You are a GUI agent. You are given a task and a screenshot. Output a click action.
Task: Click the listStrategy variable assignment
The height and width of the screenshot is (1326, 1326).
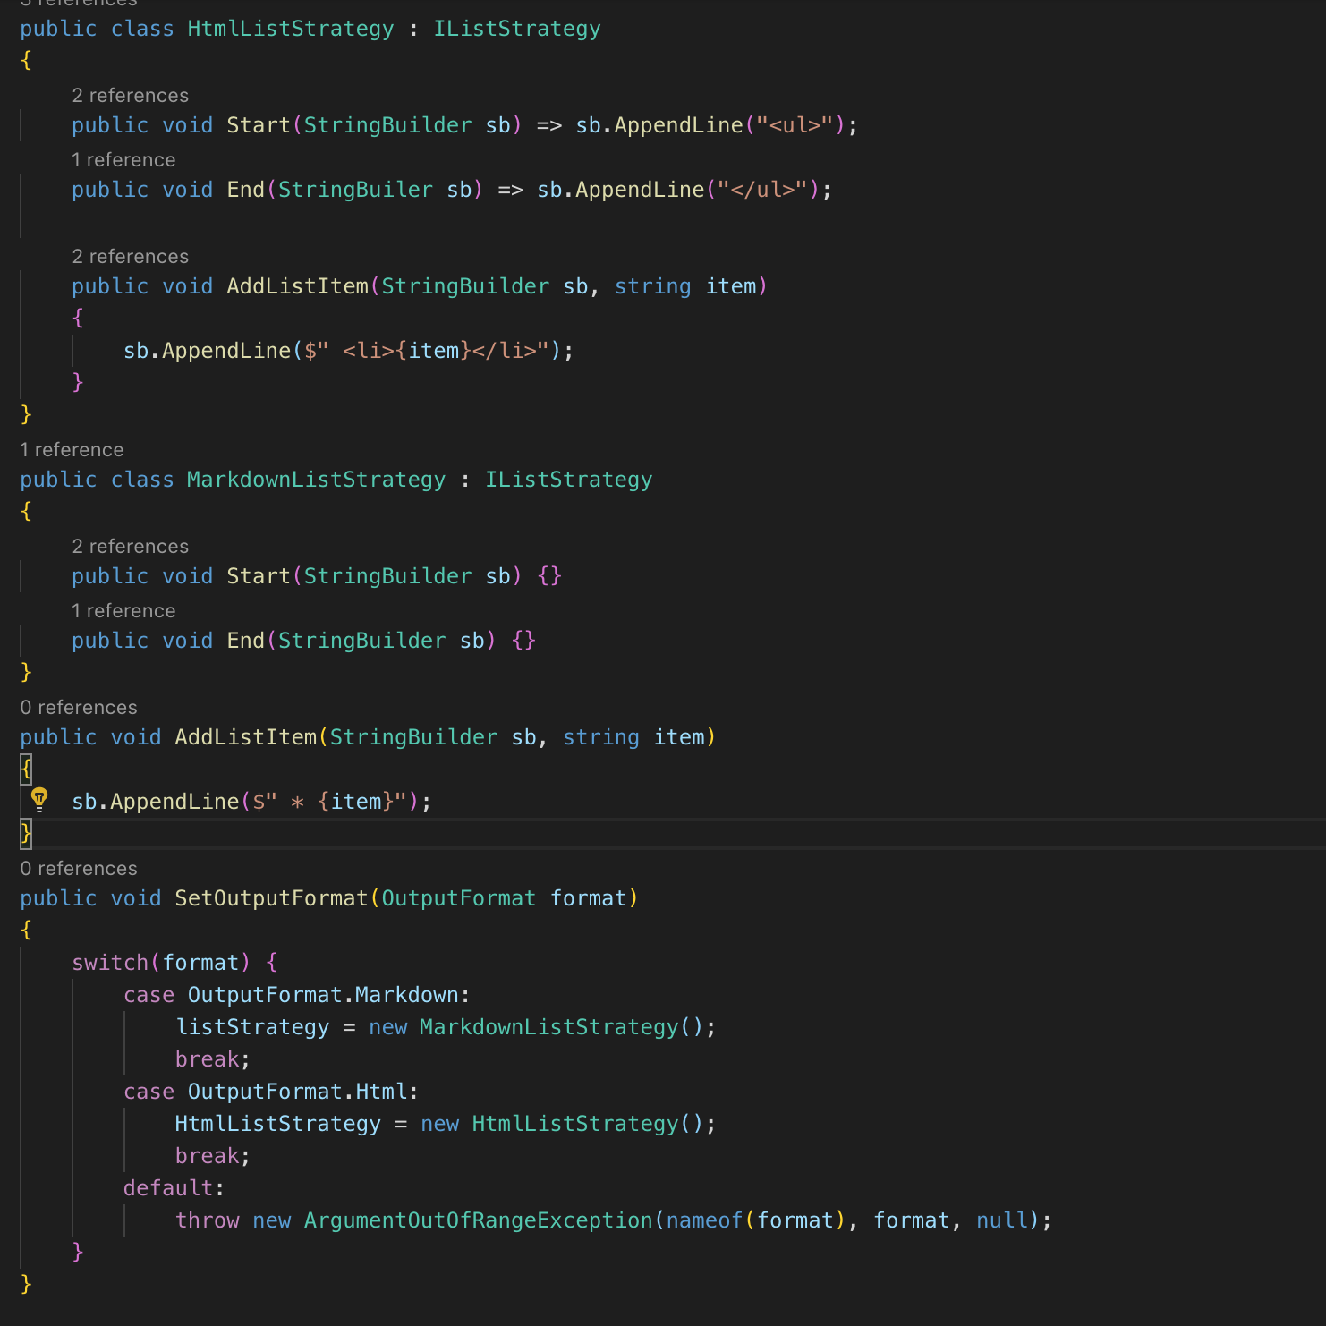(252, 1027)
